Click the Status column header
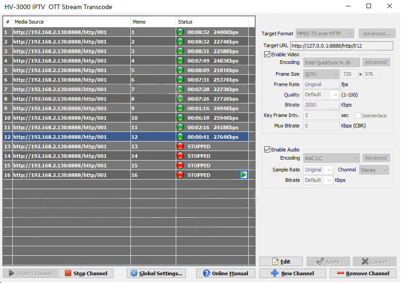Viewport: 401px width, 283px height. pyautogui.click(x=212, y=22)
